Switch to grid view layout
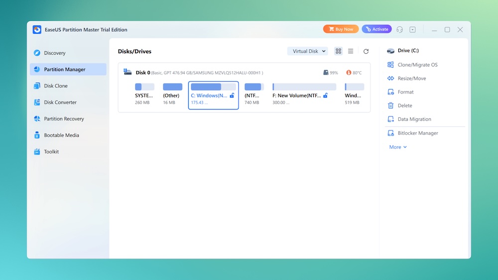This screenshot has width=498, height=280. [x=339, y=51]
